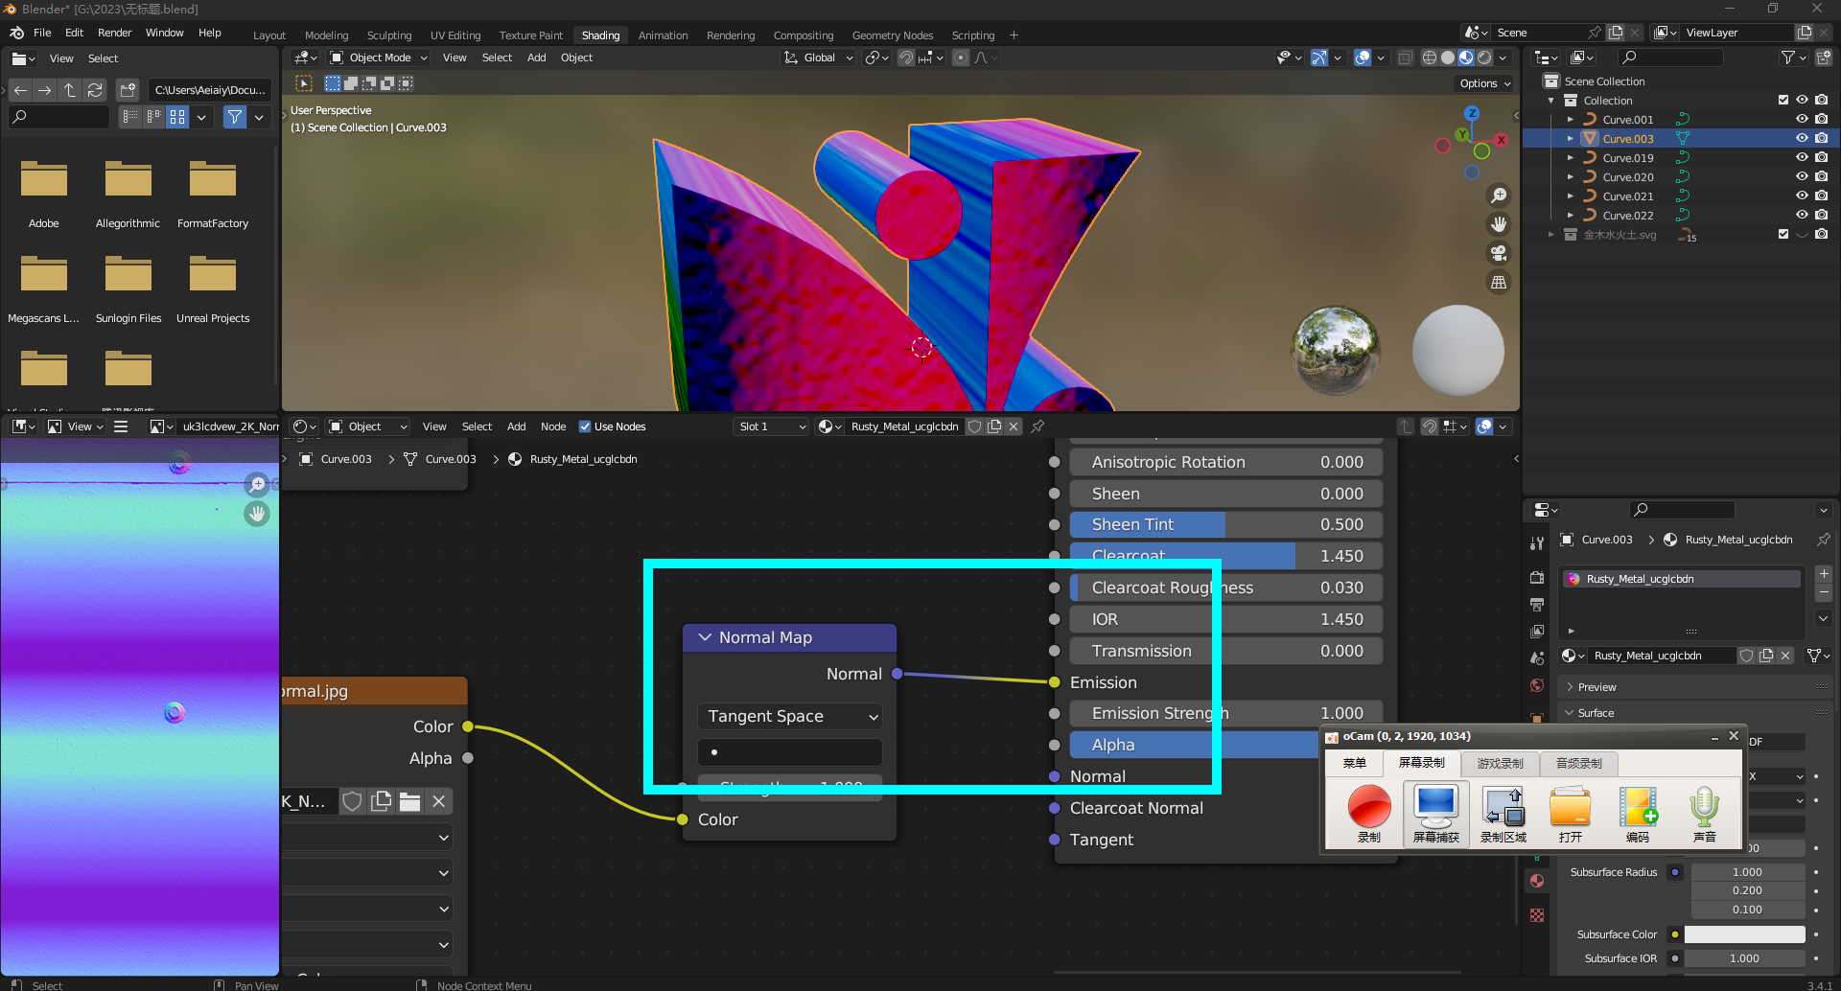The height and width of the screenshot is (991, 1841).
Task: Switch file browser to vertical list display
Action: click(129, 117)
